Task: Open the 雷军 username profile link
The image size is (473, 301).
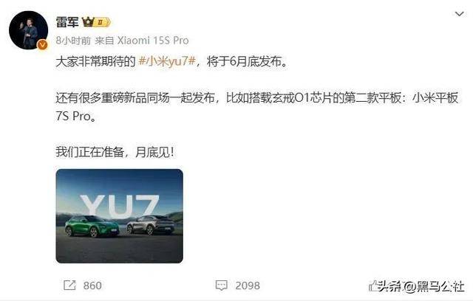Action: click(x=67, y=22)
